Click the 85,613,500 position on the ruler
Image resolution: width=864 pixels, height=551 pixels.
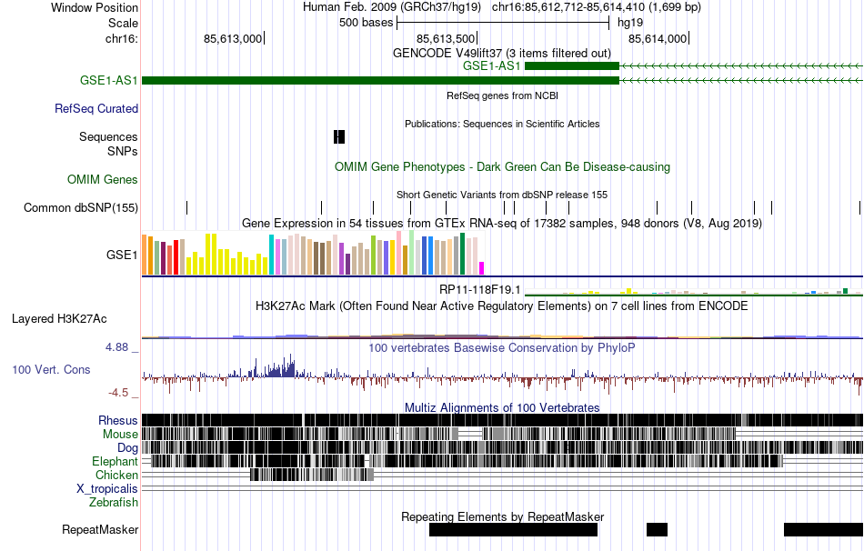pyautogui.click(x=447, y=38)
